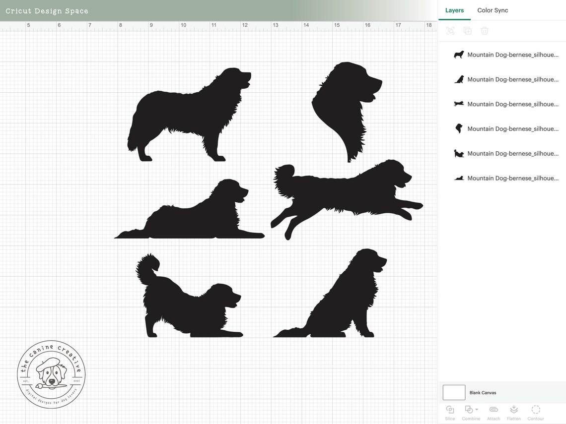
Task: Expand the Combine dropdown arrow
Action: coord(477,410)
